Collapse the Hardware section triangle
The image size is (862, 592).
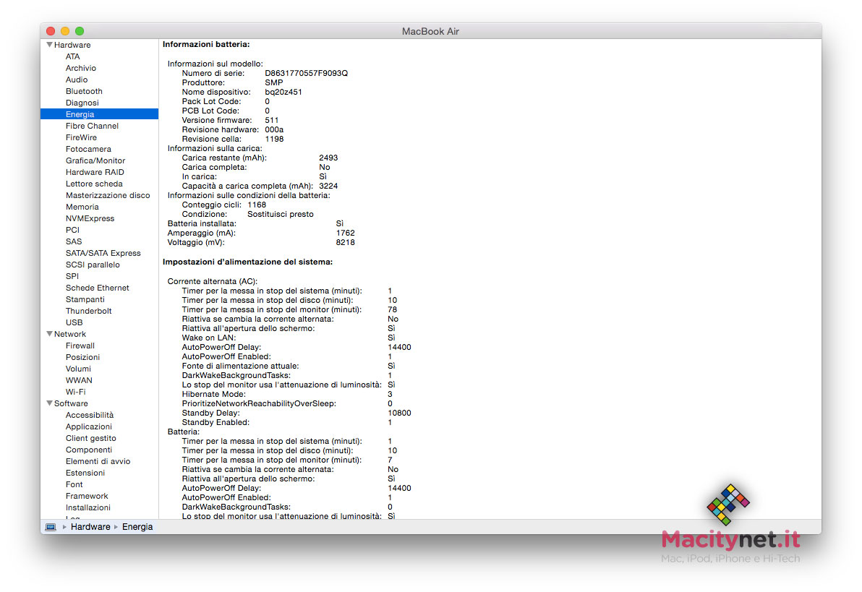pyautogui.click(x=49, y=45)
